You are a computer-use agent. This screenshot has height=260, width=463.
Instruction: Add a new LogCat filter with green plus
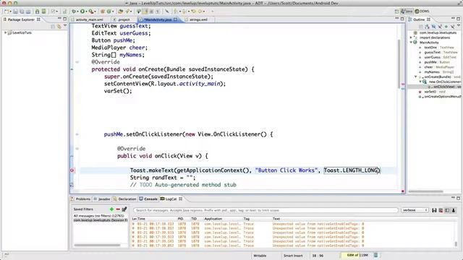111,209
